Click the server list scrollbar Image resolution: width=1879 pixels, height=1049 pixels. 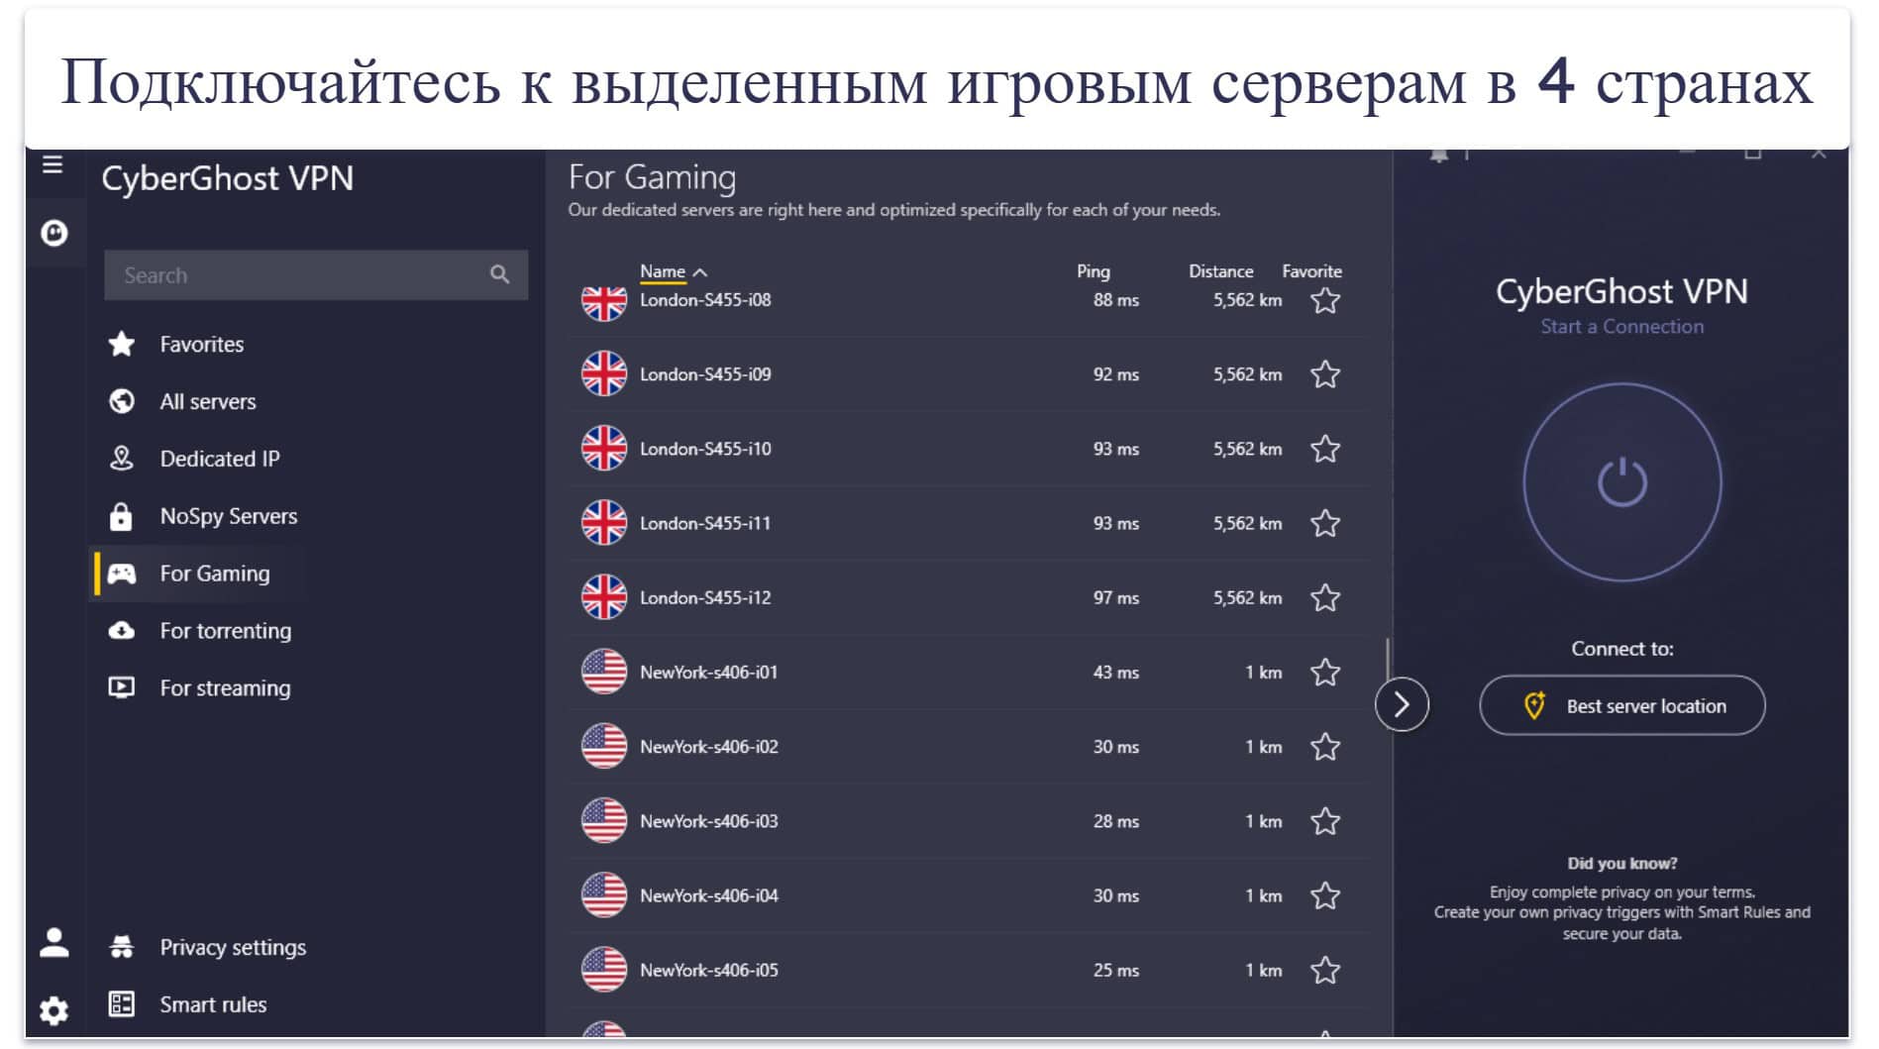1387,659
